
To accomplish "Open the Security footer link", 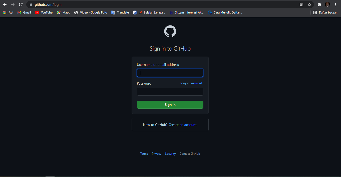I will (x=170, y=154).
